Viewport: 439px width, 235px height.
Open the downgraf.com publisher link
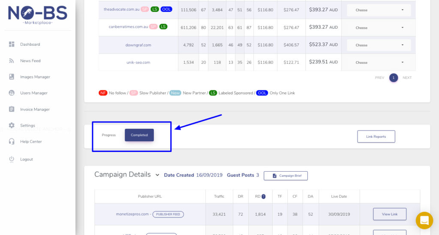[x=138, y=45]
